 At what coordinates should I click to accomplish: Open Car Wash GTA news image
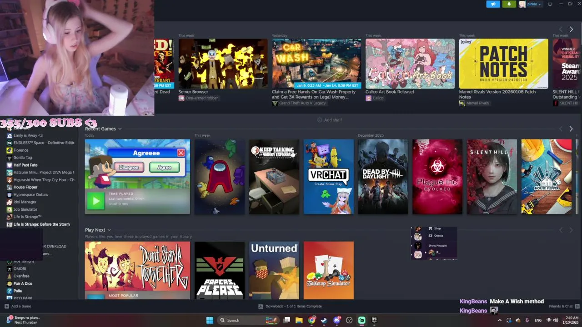(x=316, y=64)
